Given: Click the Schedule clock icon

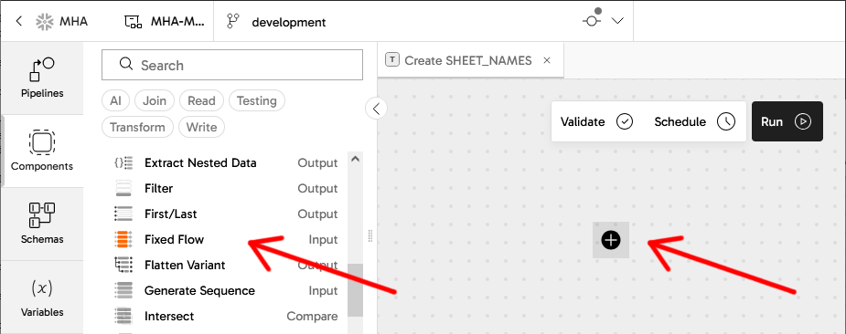Looking at the screenshot, I should 726,121.
